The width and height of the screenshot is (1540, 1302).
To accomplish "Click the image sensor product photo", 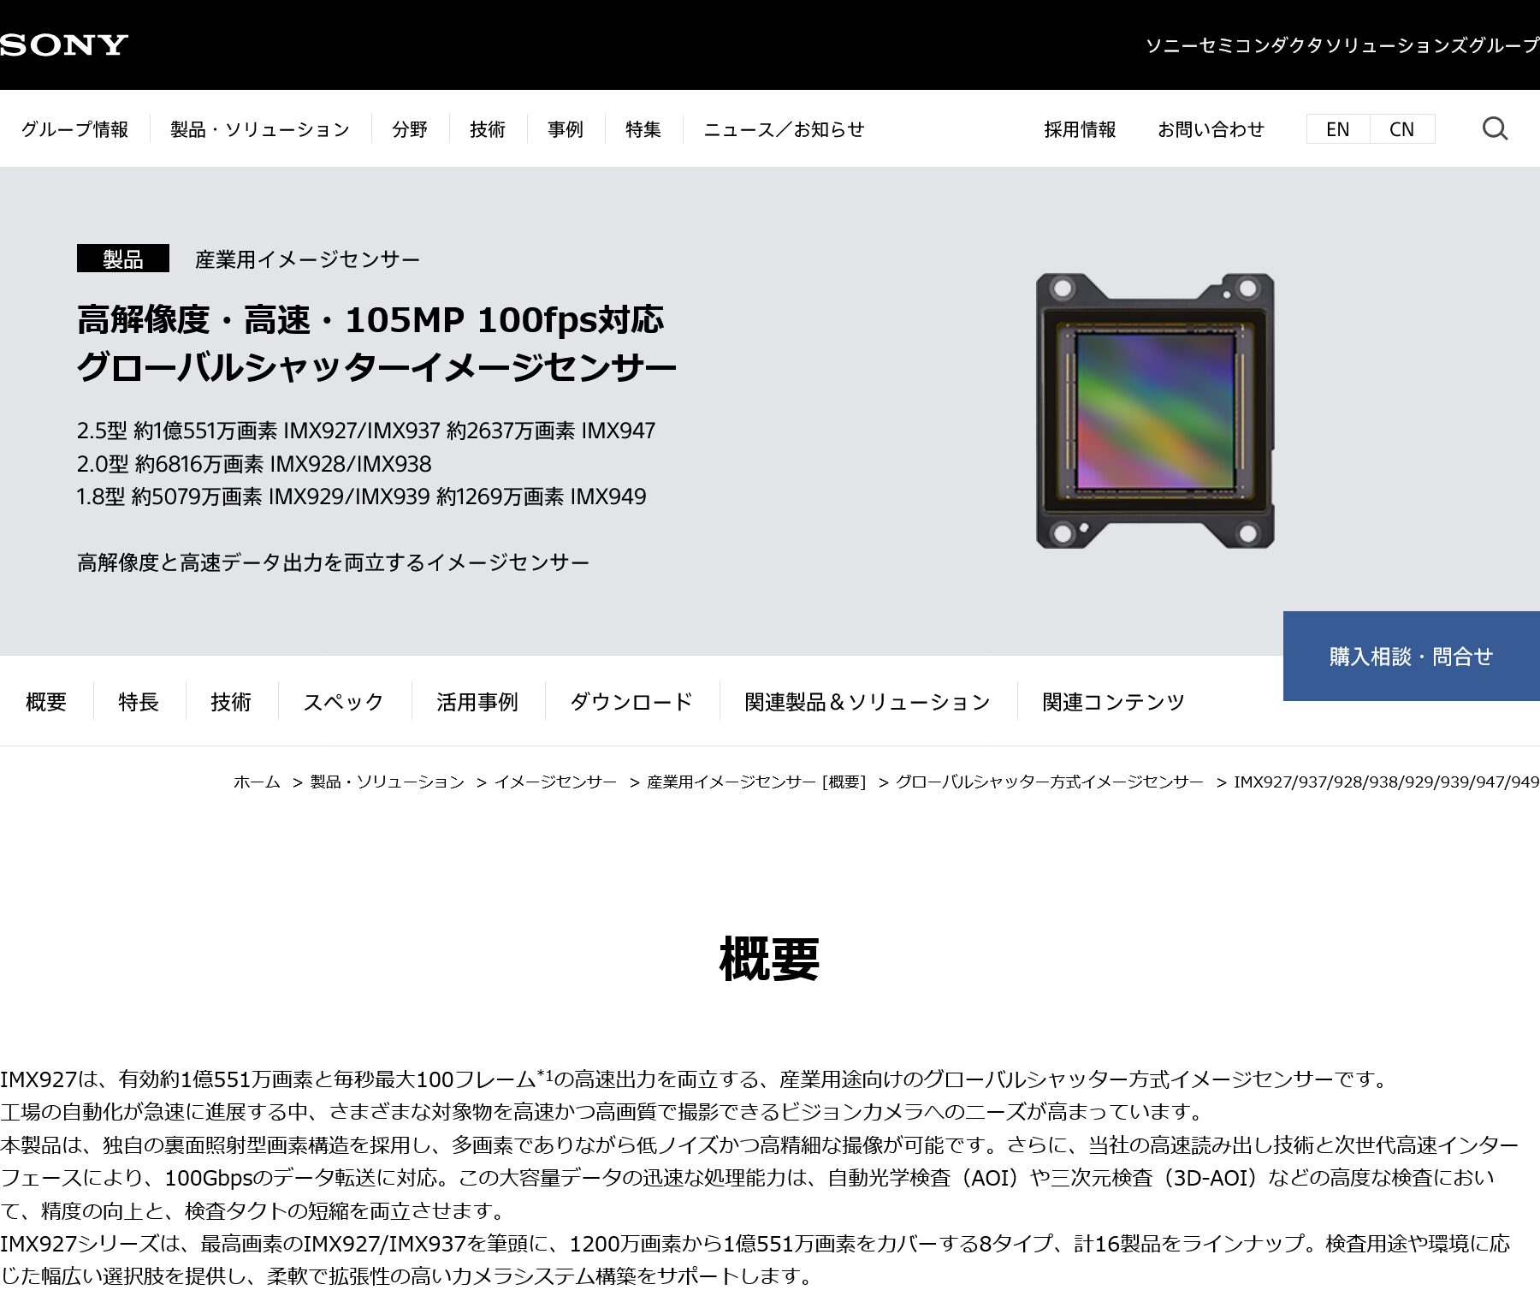I will pos(1155,411).
